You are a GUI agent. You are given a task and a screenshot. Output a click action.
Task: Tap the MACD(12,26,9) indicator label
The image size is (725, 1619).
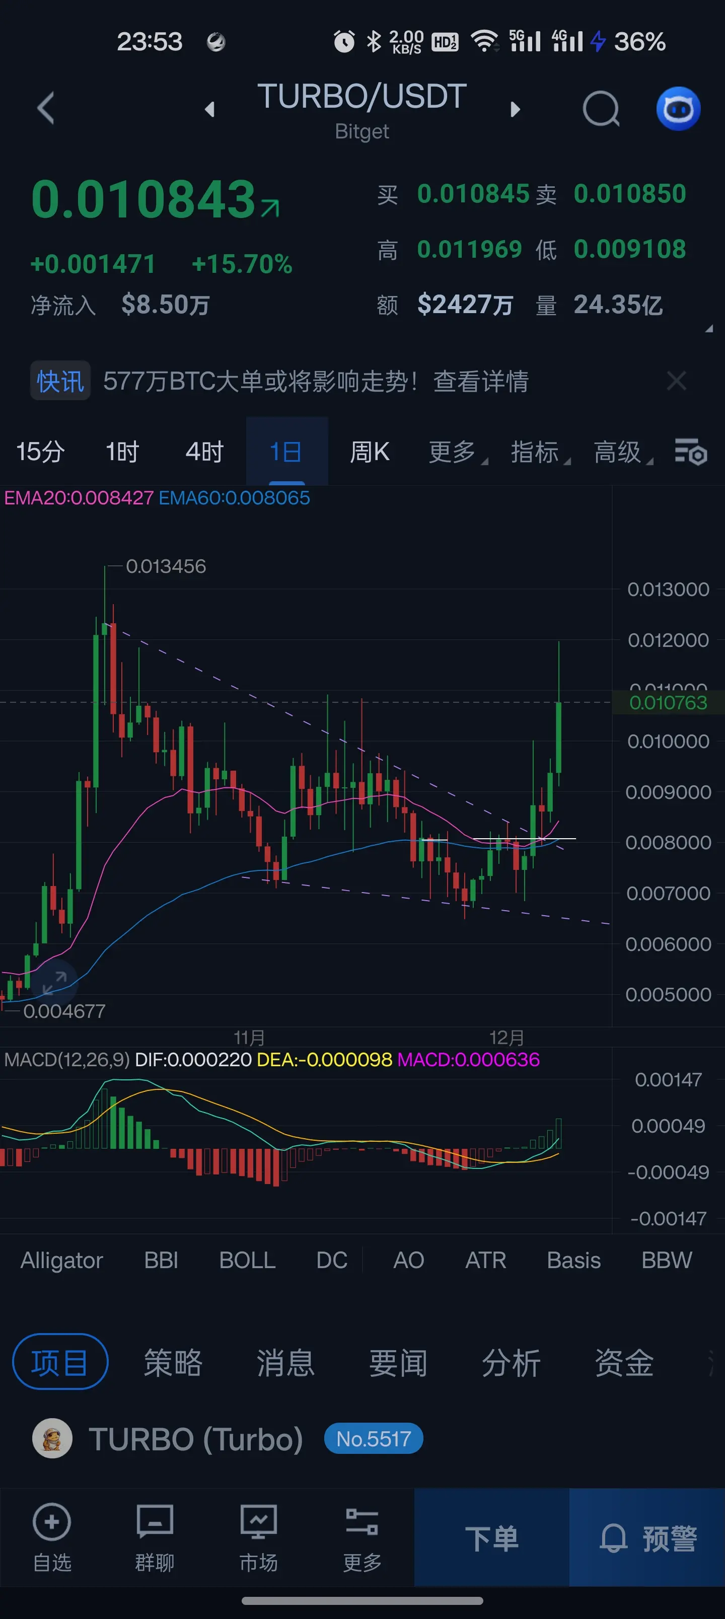(66, 1060)
